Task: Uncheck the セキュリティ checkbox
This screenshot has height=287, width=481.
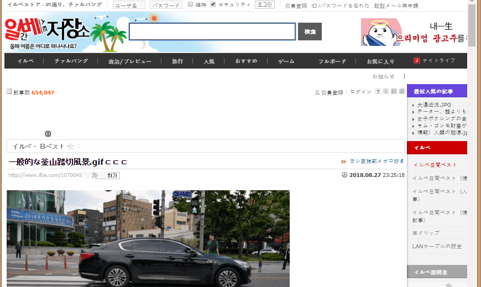Action: (x=213, y=4)
